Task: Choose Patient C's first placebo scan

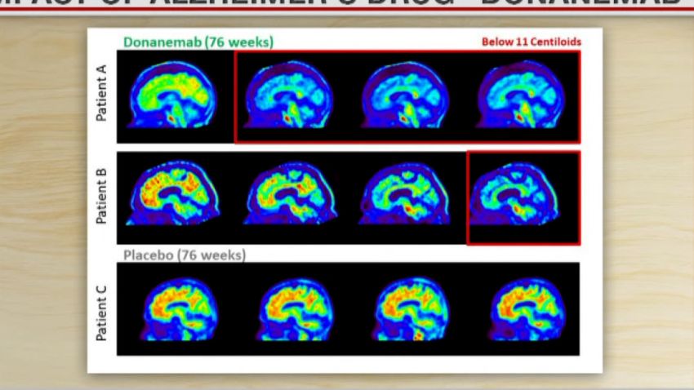Action: [180, 309]
